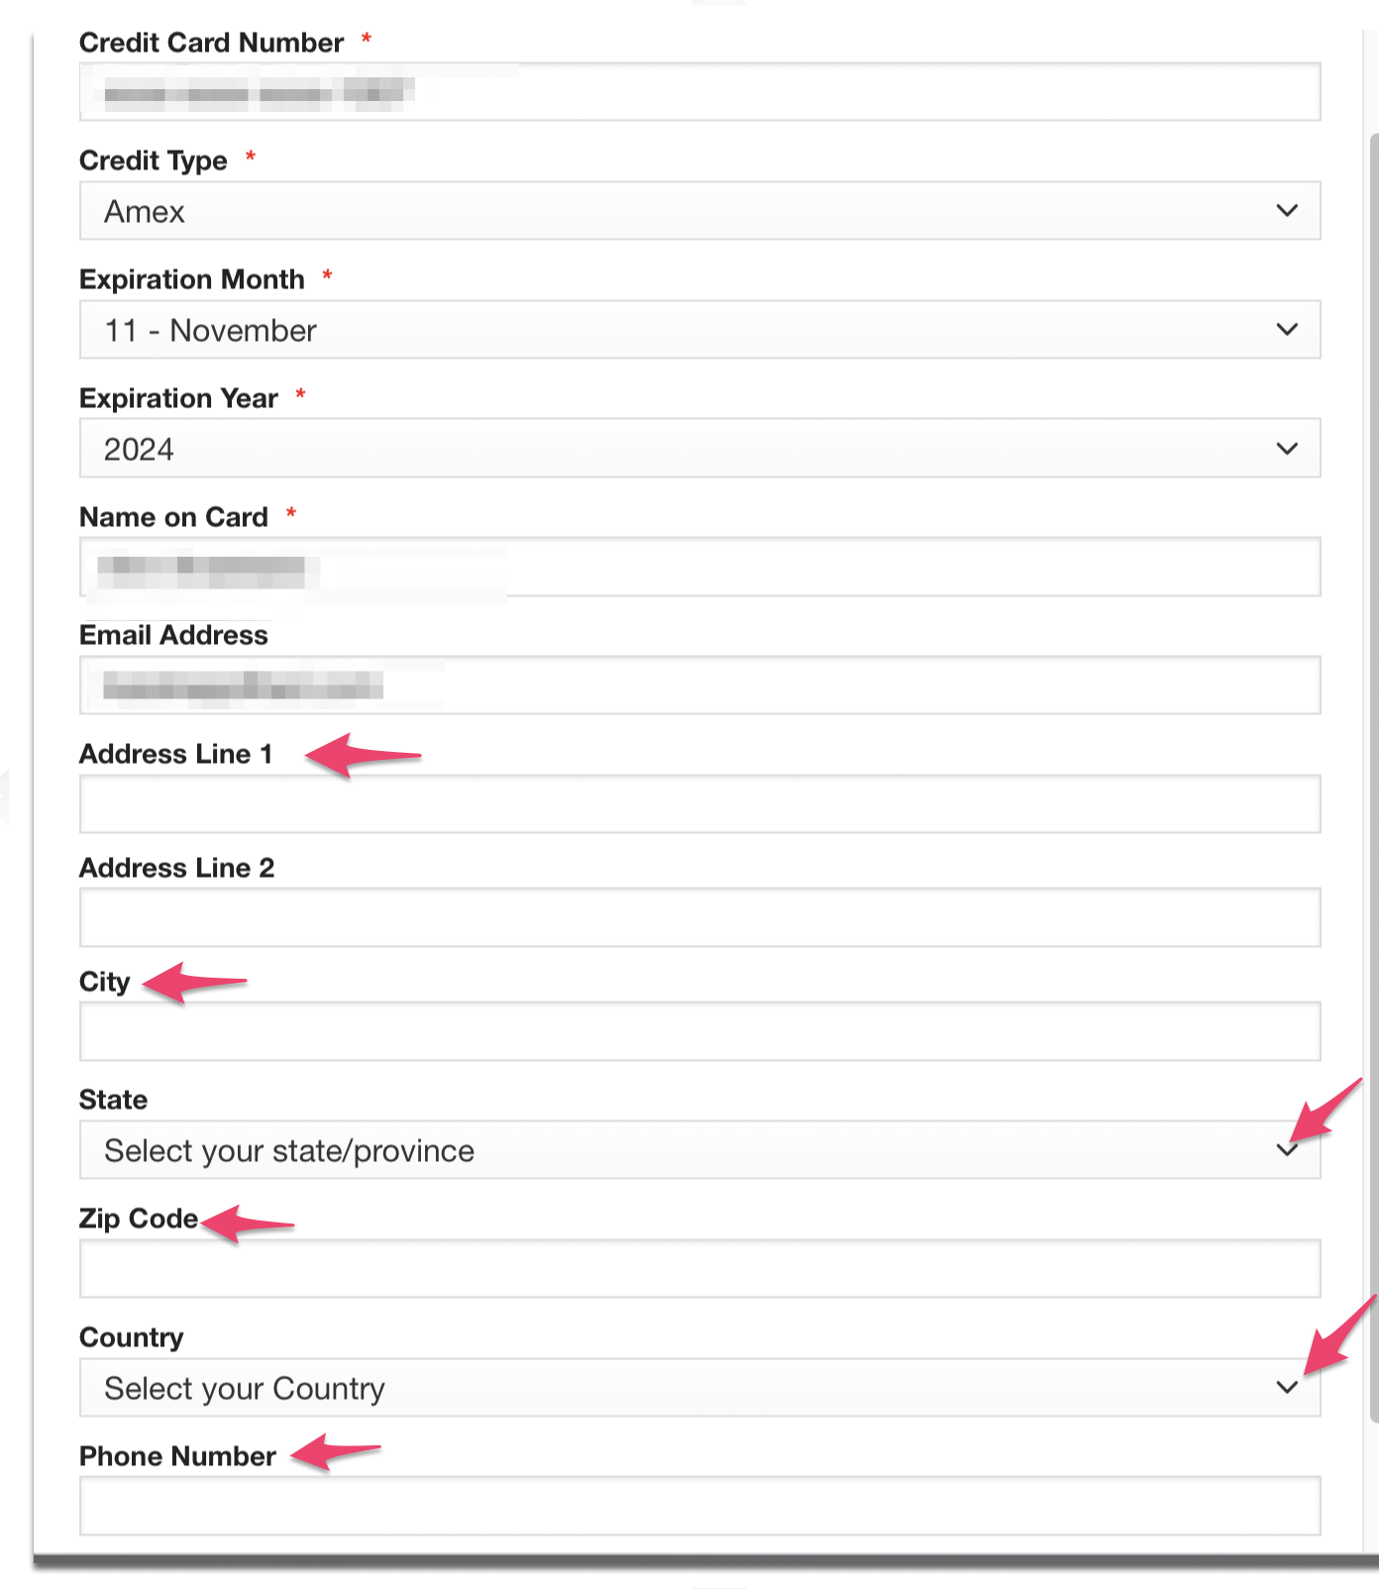This screenshot has width=1379, height=1589.
Task: Click the City text field
Action: click(x=699, y=1031)
